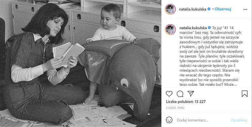252x127 pixels.
Task: Share post with paper plane icon
Action: tap(190, 94)
